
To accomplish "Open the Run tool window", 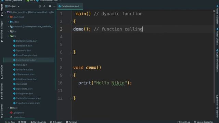I will 10,122.
